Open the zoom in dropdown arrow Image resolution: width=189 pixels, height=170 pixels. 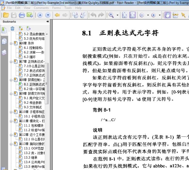tap(160, 15)
